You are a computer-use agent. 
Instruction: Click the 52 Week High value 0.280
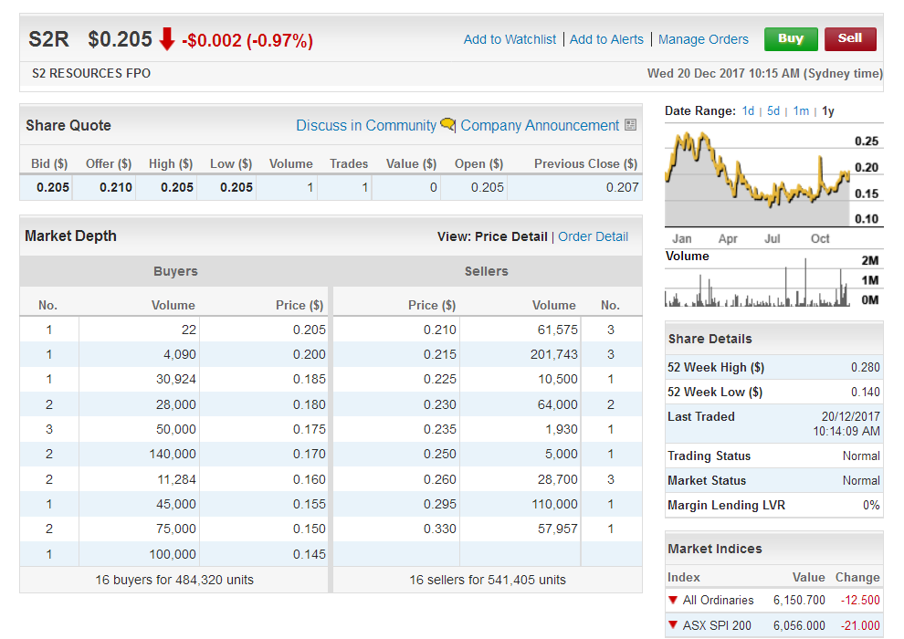coord(866,368)
